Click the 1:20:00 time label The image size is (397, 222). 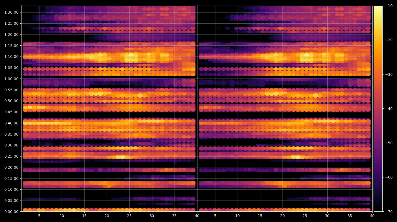tap(11, 35)
